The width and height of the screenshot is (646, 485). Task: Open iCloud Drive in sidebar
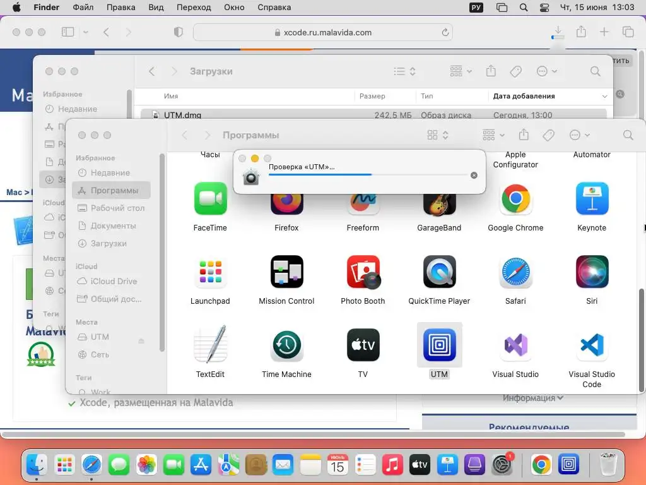click(x=111, y=281)
